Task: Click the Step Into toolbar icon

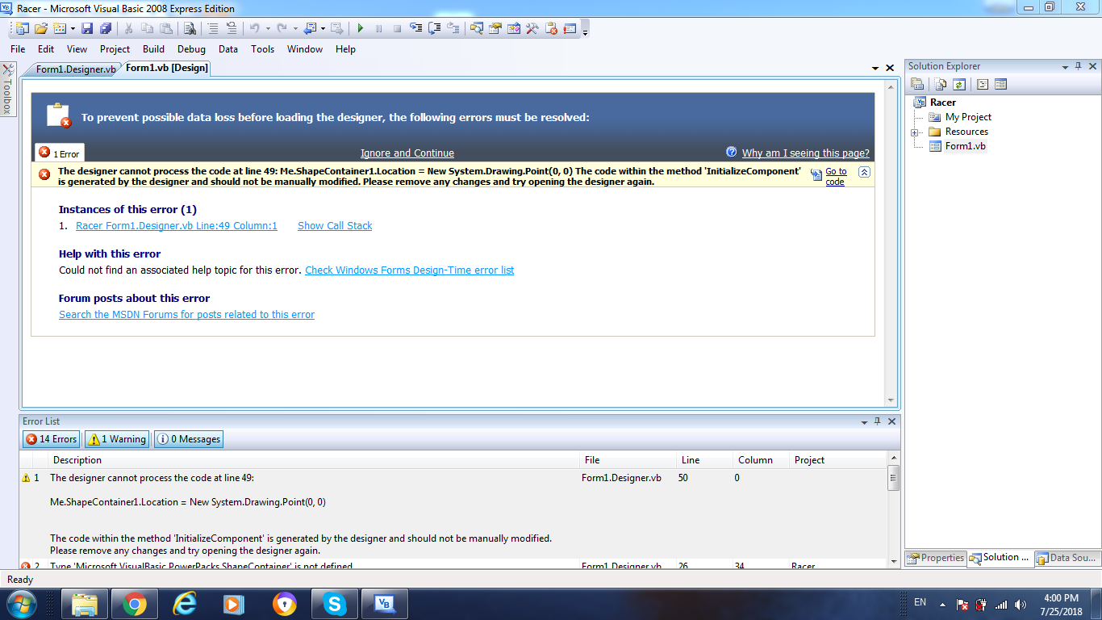Action: 415,28
